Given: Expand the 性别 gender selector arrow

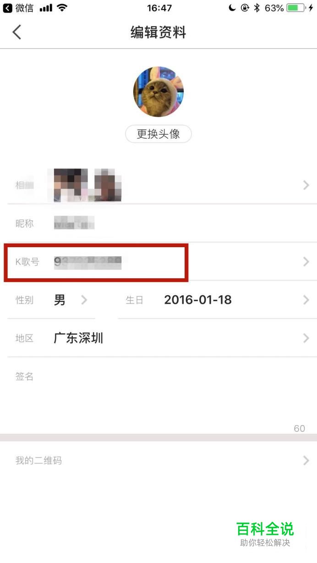Looking at the screenshot, I should pos(84,300).
